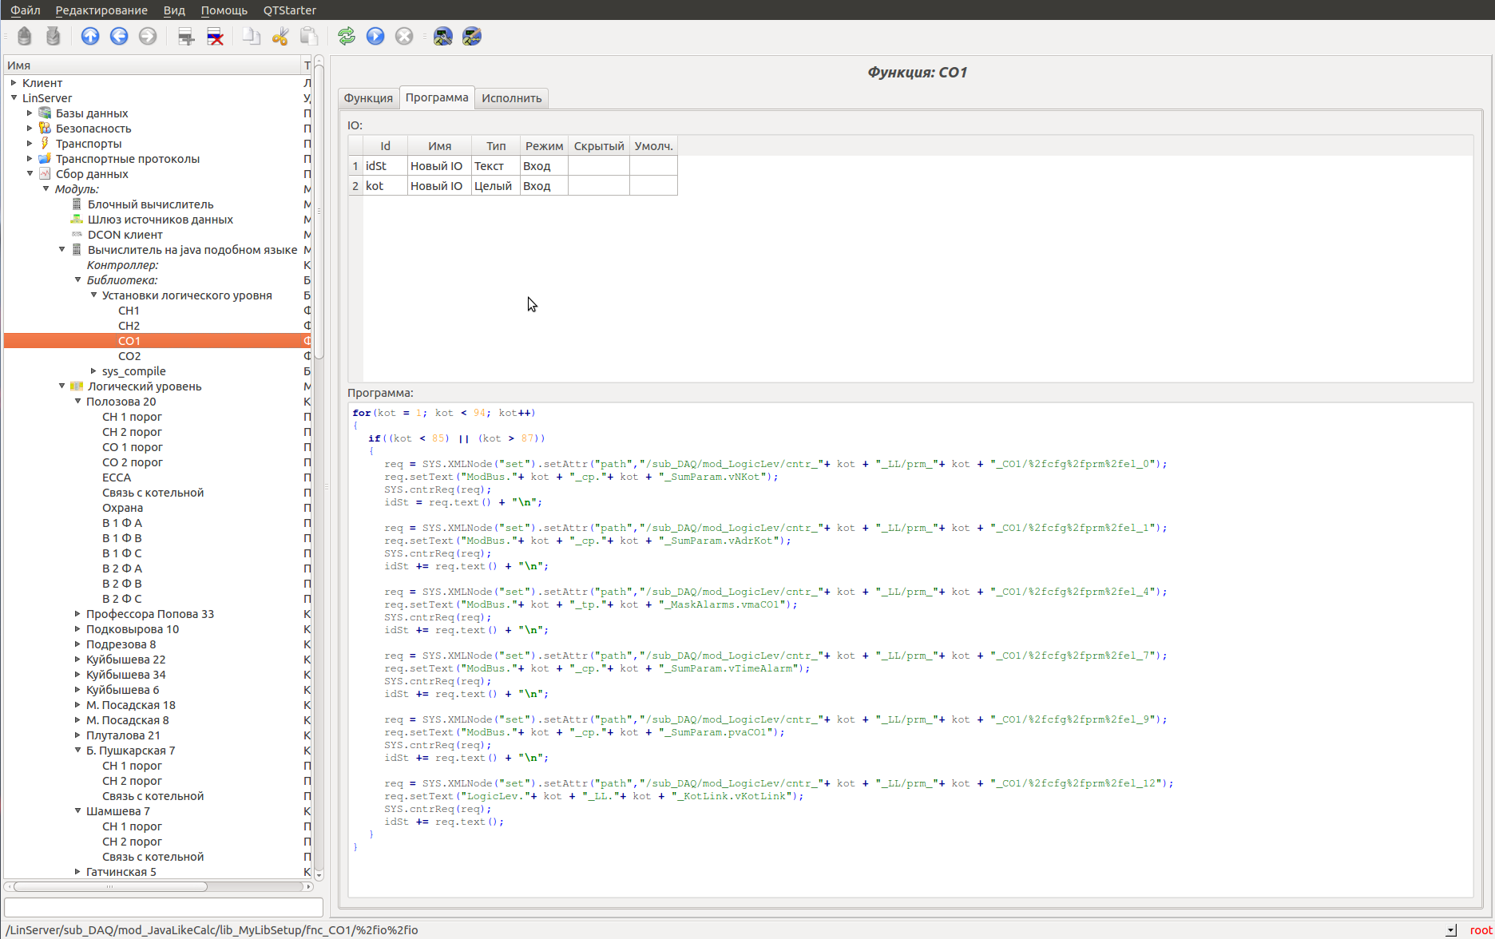
Task: Start periodic update with the blue play icon
Action: coord(375,36)
